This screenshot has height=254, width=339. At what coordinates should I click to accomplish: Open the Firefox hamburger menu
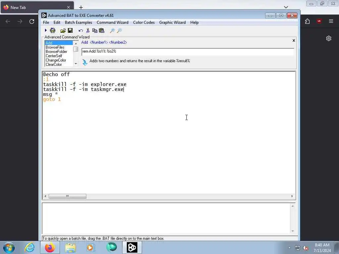pos(331,21)
